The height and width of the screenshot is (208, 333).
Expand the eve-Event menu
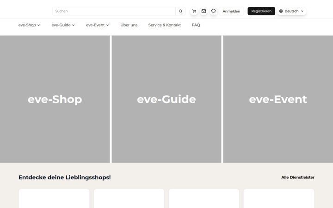click(x=98, y=25)
